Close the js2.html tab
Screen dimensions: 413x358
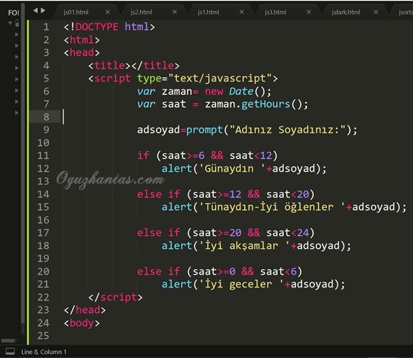coord(175,12)
